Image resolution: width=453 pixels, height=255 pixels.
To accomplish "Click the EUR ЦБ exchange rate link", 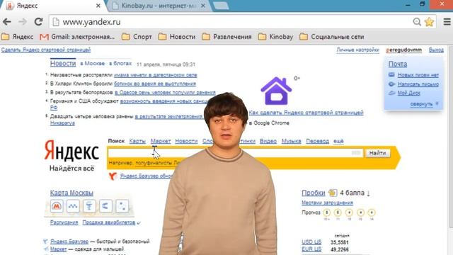I will coord(311,249).
